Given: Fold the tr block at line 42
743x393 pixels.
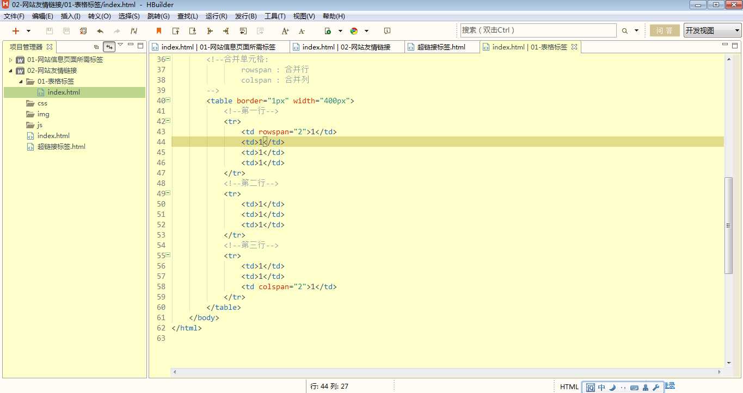Looking at the screenshot, I should 168,121.
